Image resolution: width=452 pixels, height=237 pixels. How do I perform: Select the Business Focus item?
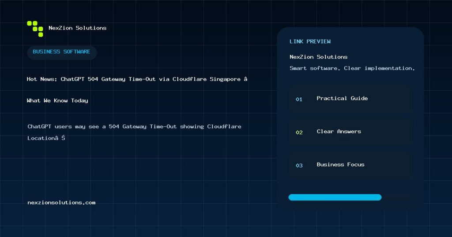click(350, 164)
